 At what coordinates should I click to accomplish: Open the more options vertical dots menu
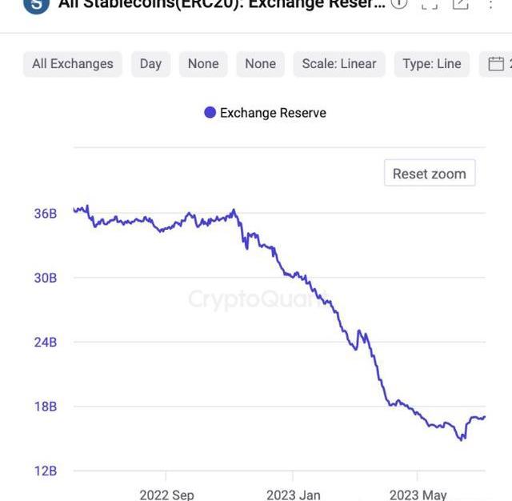(490, 4)
